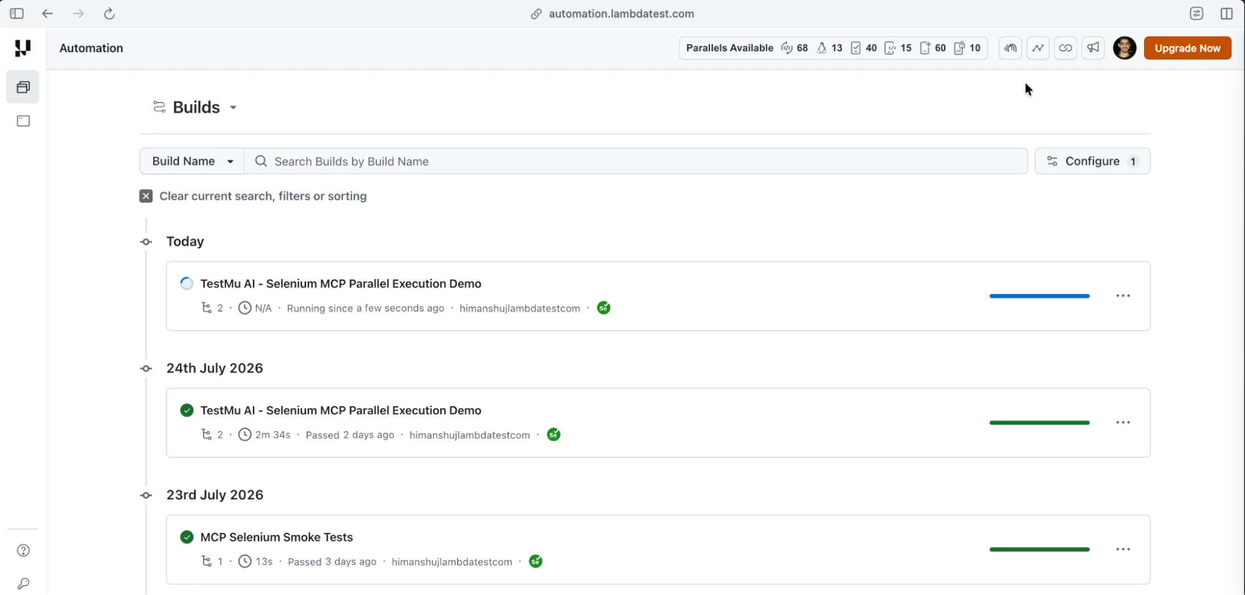Go back in browser history
Screen dimensions: 1245x595
tap(47, 13)
